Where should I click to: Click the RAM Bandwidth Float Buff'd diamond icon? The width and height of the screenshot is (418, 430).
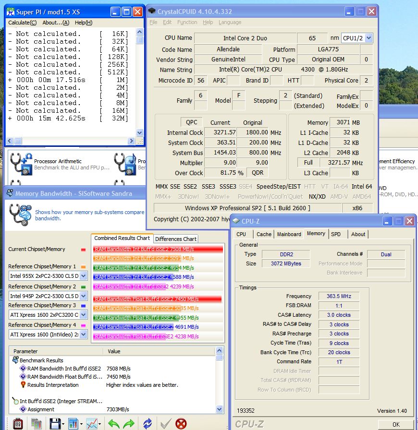coord(23,377)
